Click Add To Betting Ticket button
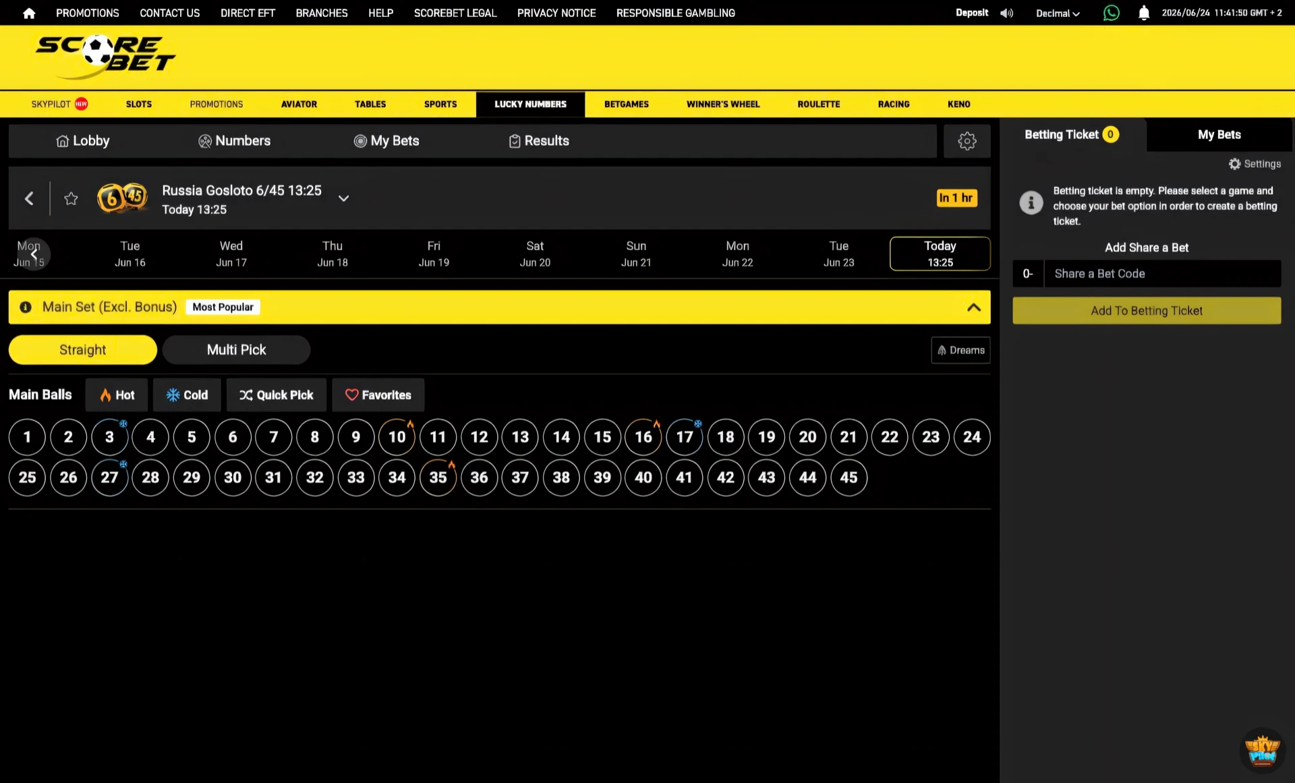The height and width of the screenshot is (783, 1295). point(1146,311)
